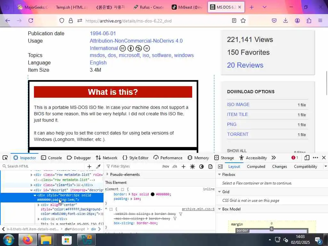
Task: Toggle Responsive Design Mode icon
Action: coord(307,158)
